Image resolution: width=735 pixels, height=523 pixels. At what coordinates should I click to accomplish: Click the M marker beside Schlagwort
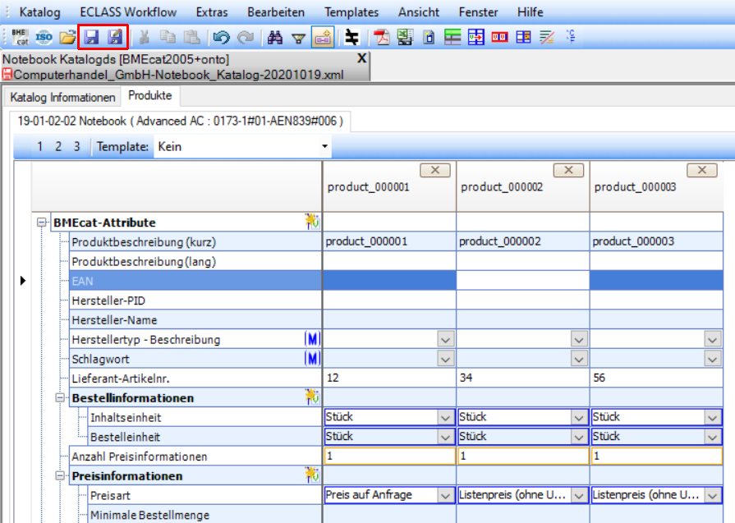coord(311,359)
